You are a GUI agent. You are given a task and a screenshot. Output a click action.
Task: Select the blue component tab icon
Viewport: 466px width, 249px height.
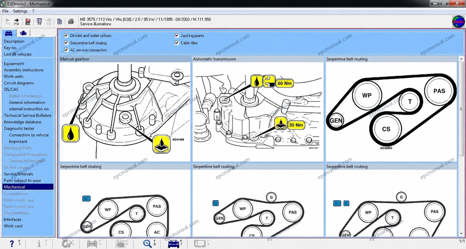click(23, 33)
